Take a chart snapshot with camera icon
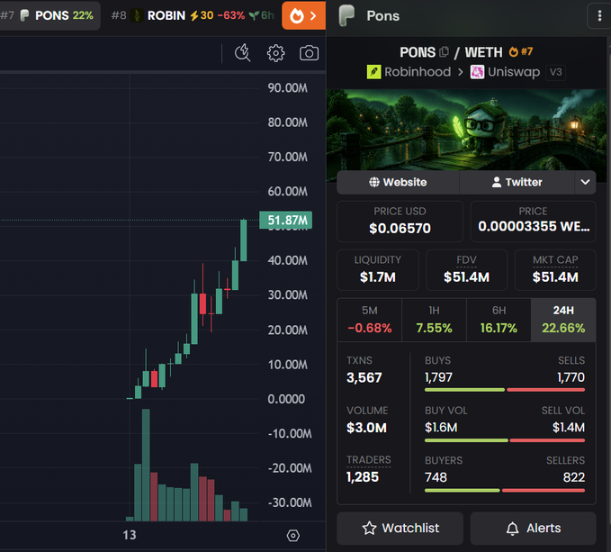 pyautogui.click(x=309, y=53)
